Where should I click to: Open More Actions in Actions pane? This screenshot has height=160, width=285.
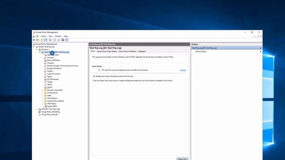tap(201, 52)
